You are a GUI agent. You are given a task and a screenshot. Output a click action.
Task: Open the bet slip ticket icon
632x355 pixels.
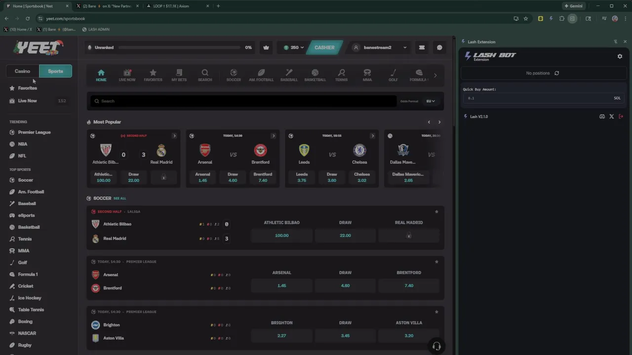click(x=422, y=47)
